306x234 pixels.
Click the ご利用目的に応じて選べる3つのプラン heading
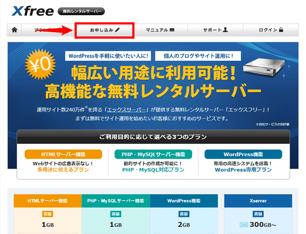pyautogui.click(x=153, y=137)
